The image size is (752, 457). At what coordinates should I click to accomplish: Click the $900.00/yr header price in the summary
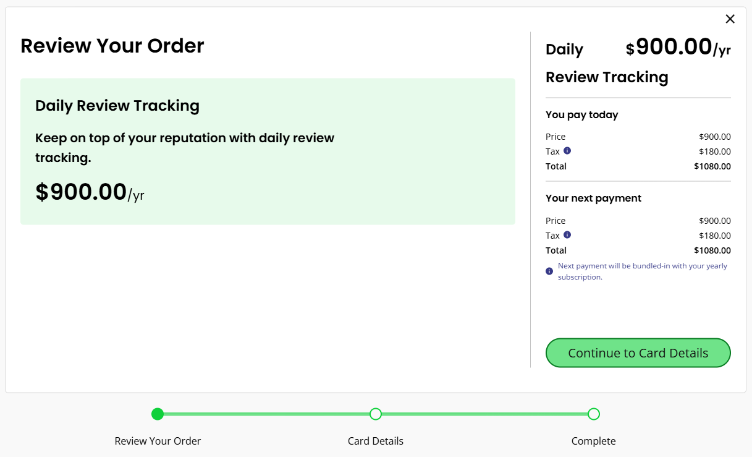(678, 47)
